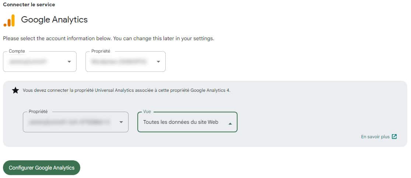This screenshot has width=411, height=178.
Task: Open the En savoir plus link
Action: [375, 137]
